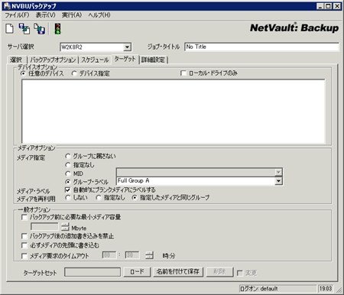Enable 必ずメディアの先頭に書き込む checkbox

point(24,245)
